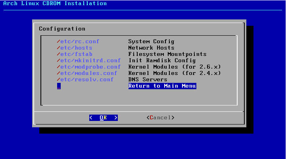Viewport: 286px width, 159px height.
Task: Click the Arch Linux CDROM Installation header
Action: (x=55, y=4)
